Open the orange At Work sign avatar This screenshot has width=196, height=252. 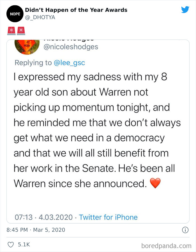(x=27, y=46)
